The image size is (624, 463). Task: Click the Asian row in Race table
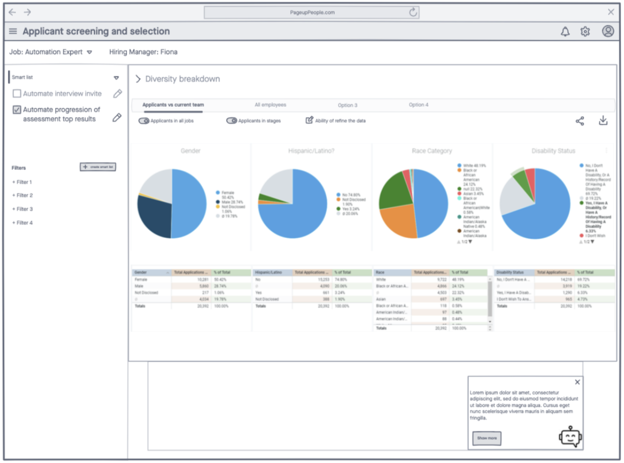pyautogui.click(x=431, y=299)
